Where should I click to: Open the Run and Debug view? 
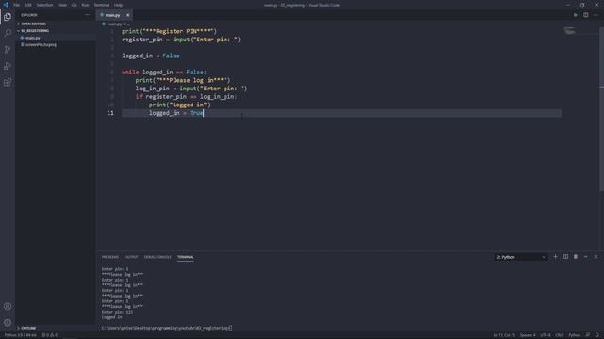[8, 66]
